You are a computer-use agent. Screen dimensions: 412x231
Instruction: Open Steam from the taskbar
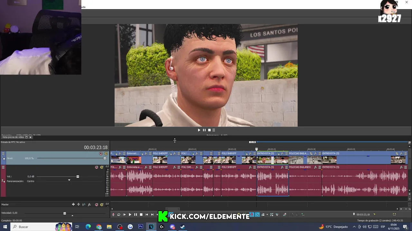pyautogui.click(x=183, y=227)
